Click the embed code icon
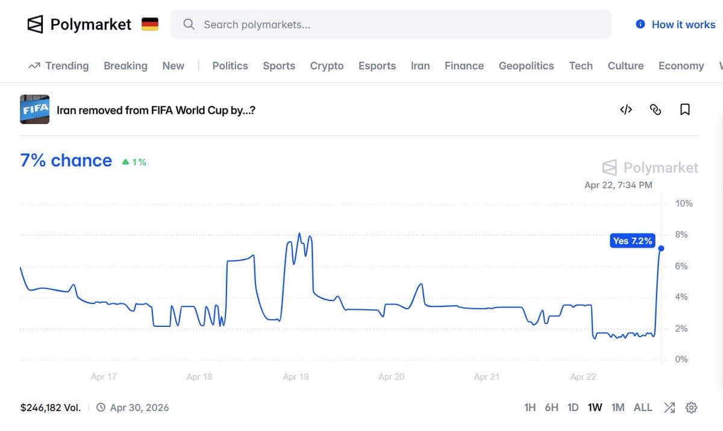Image resolution: width=723 pixels, height=431 pixels. 626,110
